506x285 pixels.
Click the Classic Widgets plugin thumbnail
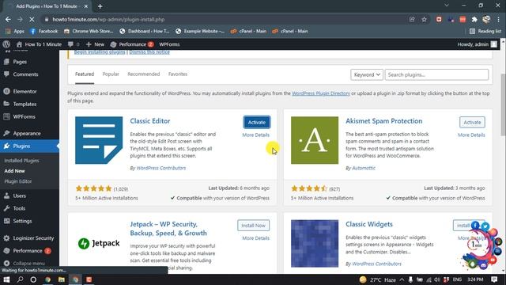[315, 244]
